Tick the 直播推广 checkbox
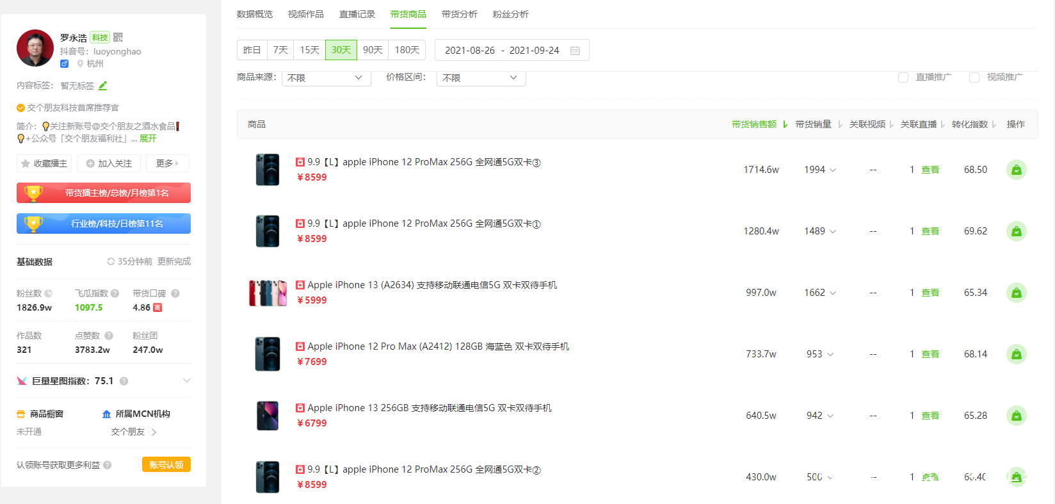 903,77
